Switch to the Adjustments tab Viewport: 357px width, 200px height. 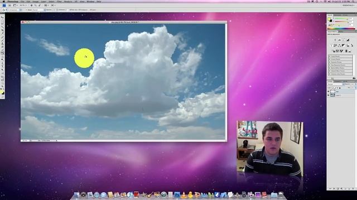pyautogui.click(x=332, y=32)
